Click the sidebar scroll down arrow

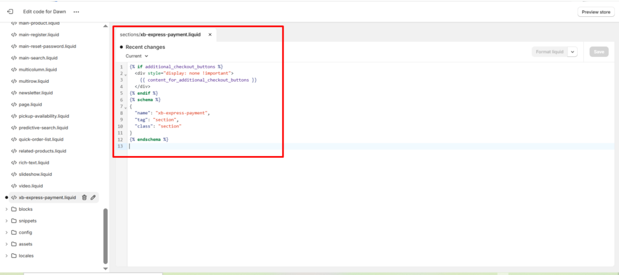click(106, 268)
